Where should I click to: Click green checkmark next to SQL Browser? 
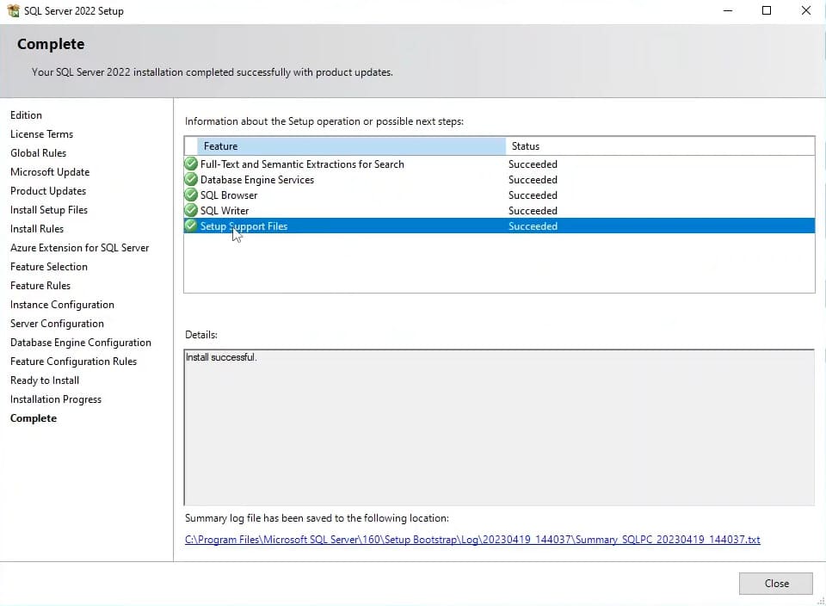pos(191,195)
